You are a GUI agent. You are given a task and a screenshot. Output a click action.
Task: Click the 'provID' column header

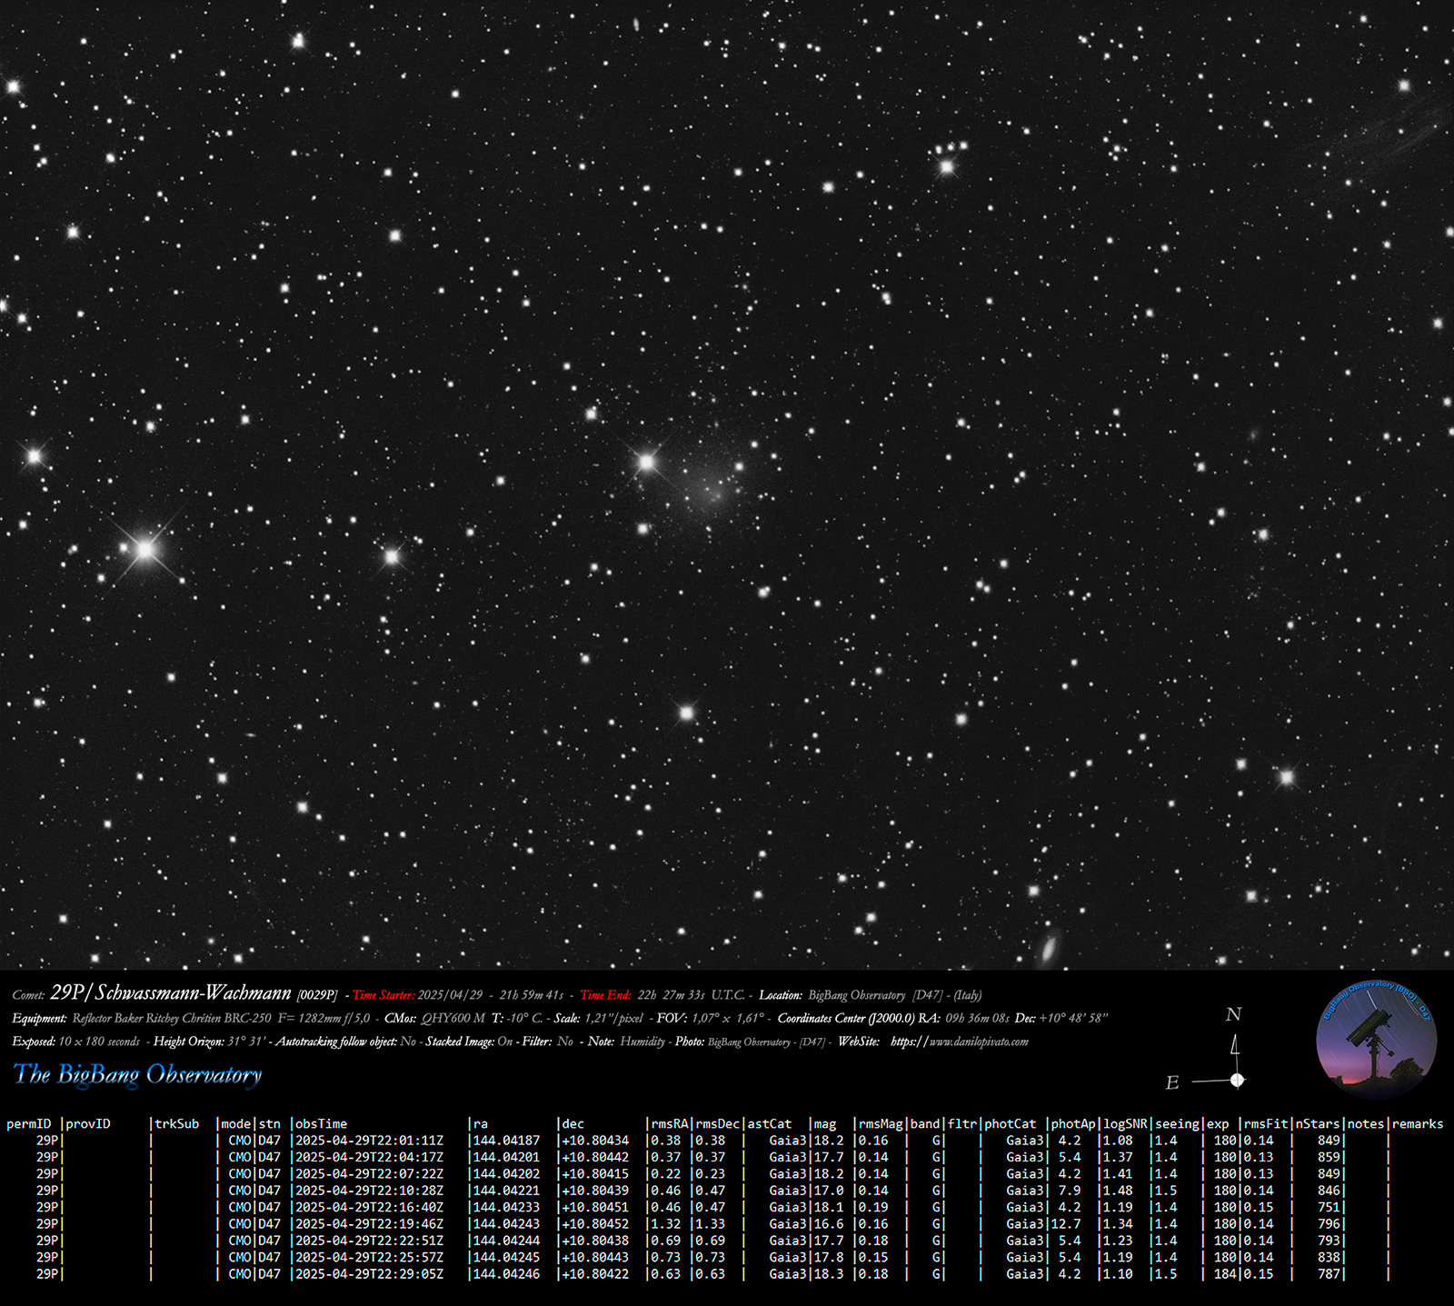(88, 1124)
